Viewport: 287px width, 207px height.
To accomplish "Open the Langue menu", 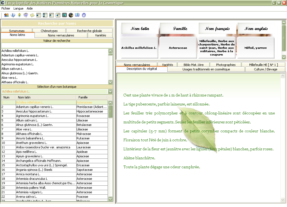I will 18,8.
